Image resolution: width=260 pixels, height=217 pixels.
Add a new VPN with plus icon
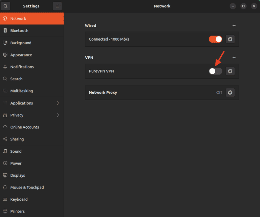point(234,58)
